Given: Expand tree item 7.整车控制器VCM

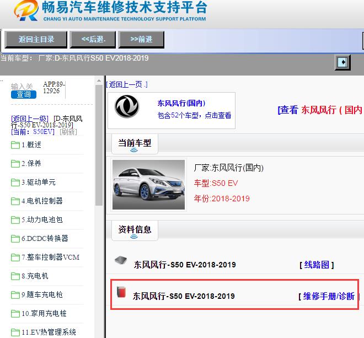Looking at the screenshot, I should coord(51,257).
